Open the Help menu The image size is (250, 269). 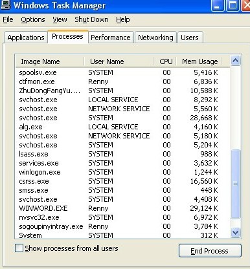[x=123, y=19]
